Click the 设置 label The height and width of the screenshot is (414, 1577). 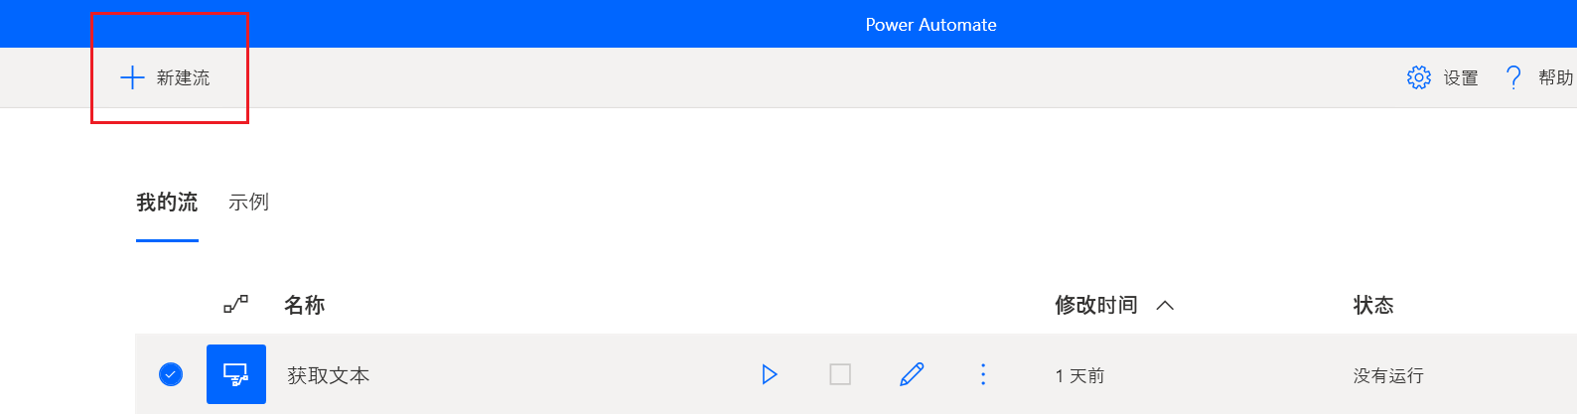pos(1461,77)
